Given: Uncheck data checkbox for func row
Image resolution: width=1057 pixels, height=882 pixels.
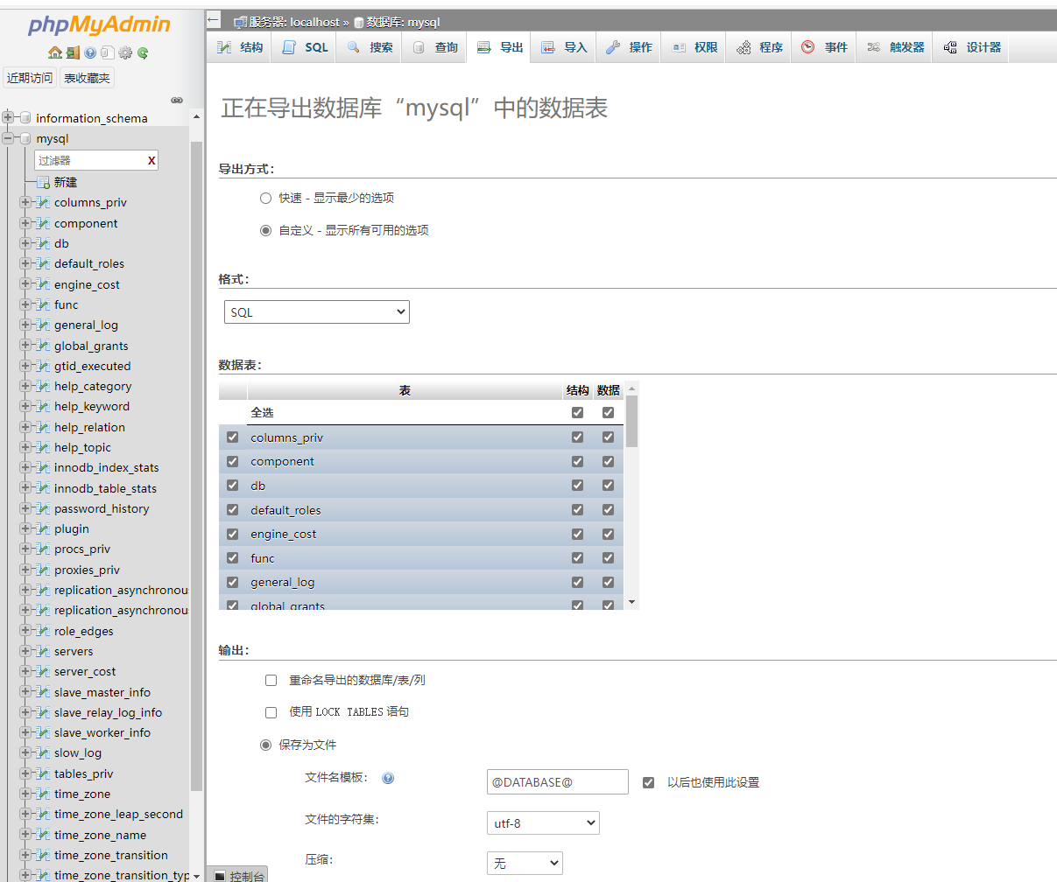Looking at the screenshot, I should pos(608,557).
